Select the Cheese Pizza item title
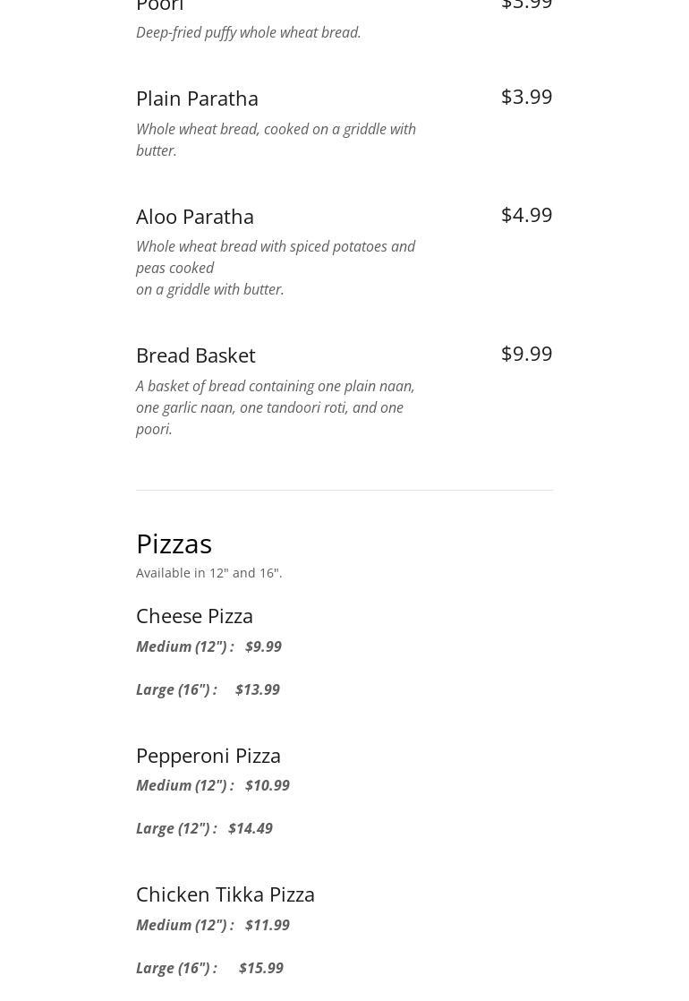The width and height of the screenshot is (689, 1001). [194, 616]
